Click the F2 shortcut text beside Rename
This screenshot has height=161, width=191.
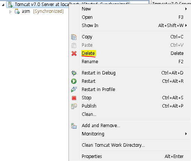click(x=181, y=62)
